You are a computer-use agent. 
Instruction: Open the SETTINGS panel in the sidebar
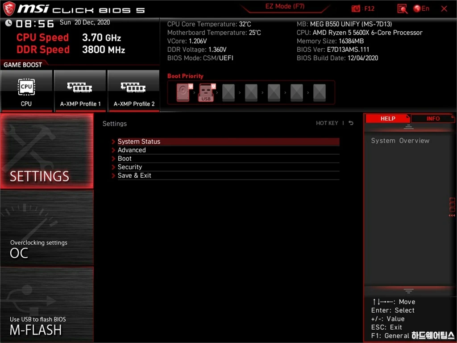pyautogui.click(x=47, y=151)
